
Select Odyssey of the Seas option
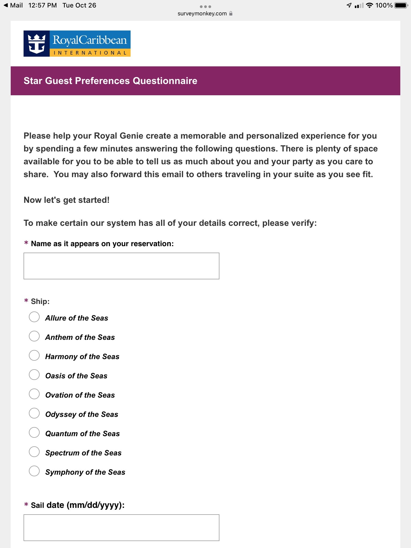coord(34,413)
